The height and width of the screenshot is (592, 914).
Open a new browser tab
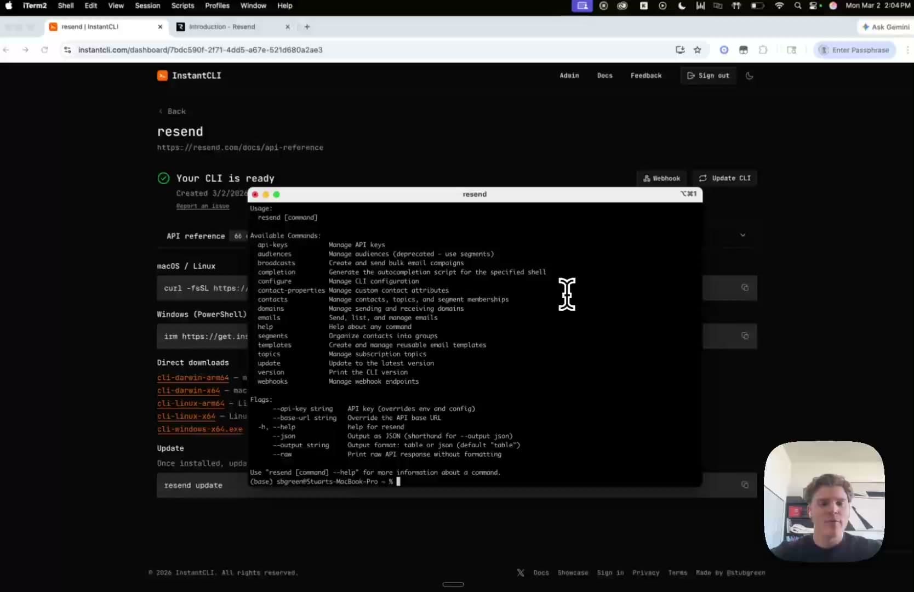(x=307, y=27)
